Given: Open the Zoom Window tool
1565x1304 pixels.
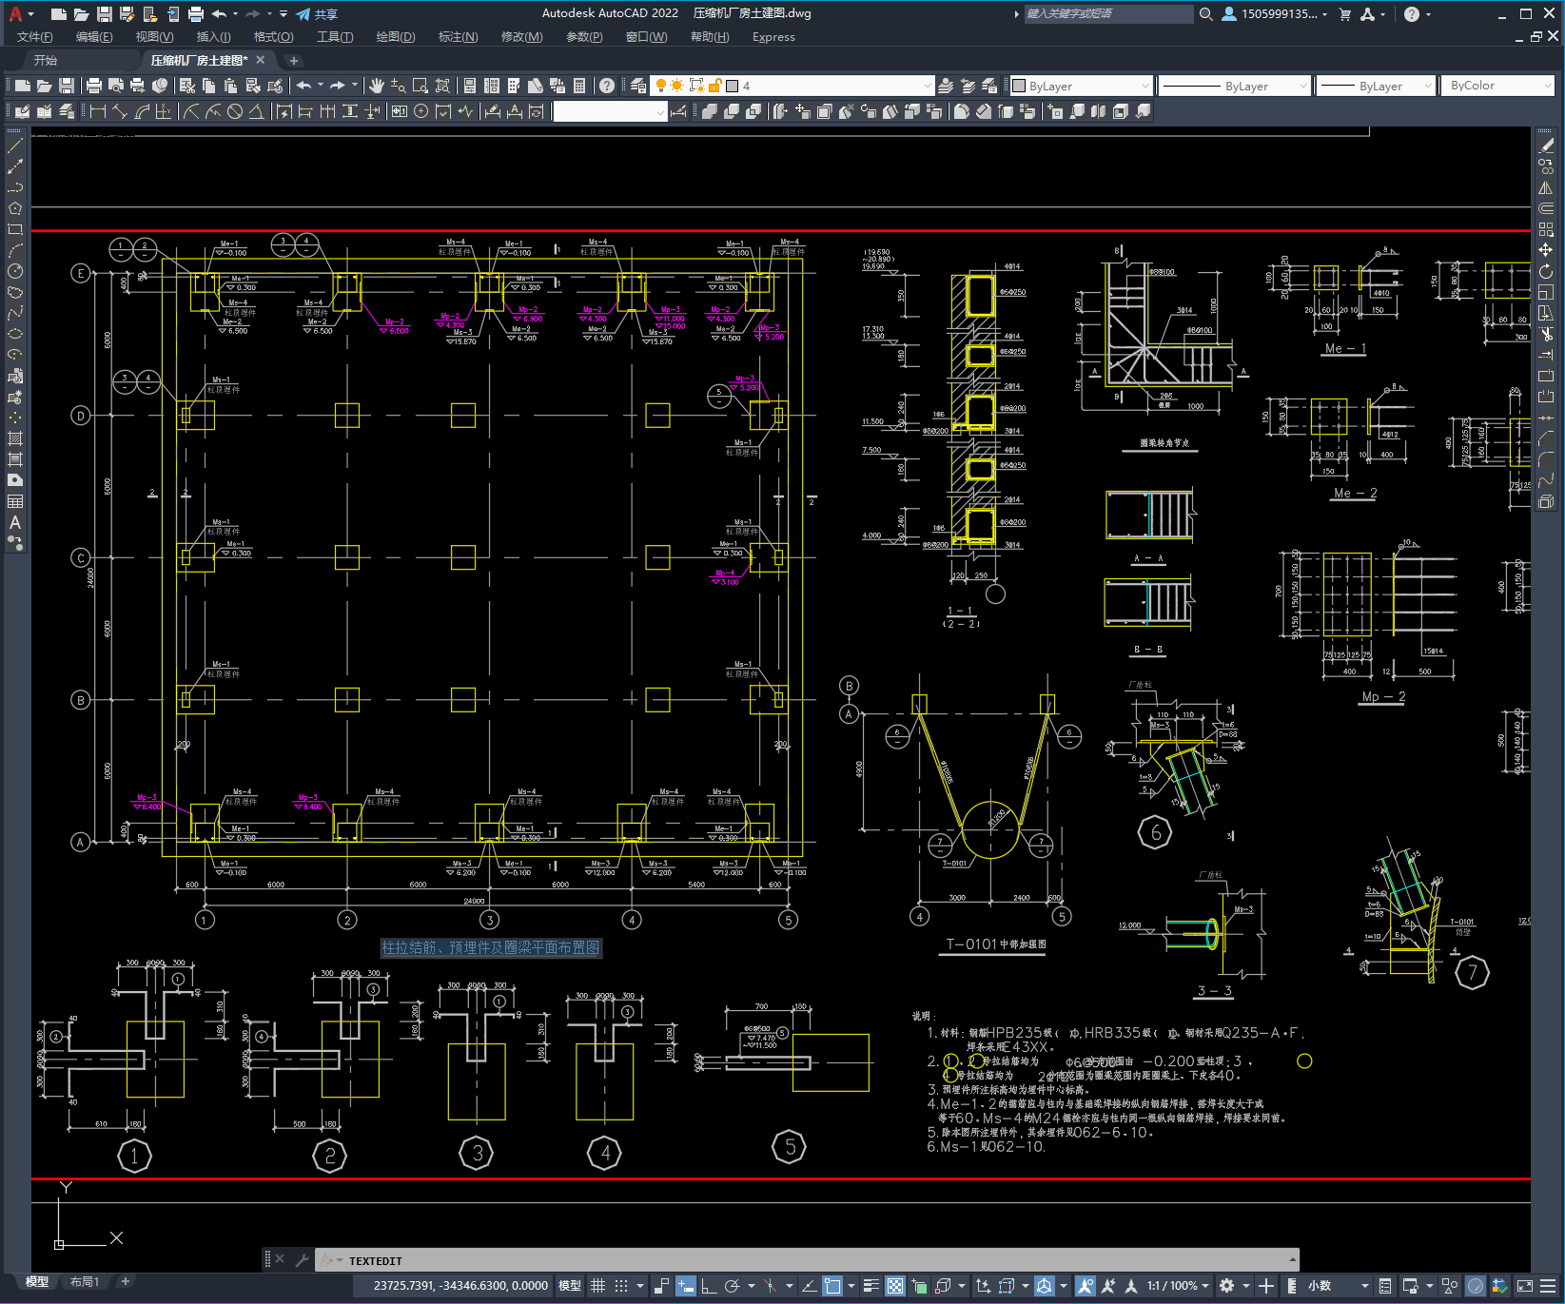Looking at the screenshot, I should (x=421, y=86).
